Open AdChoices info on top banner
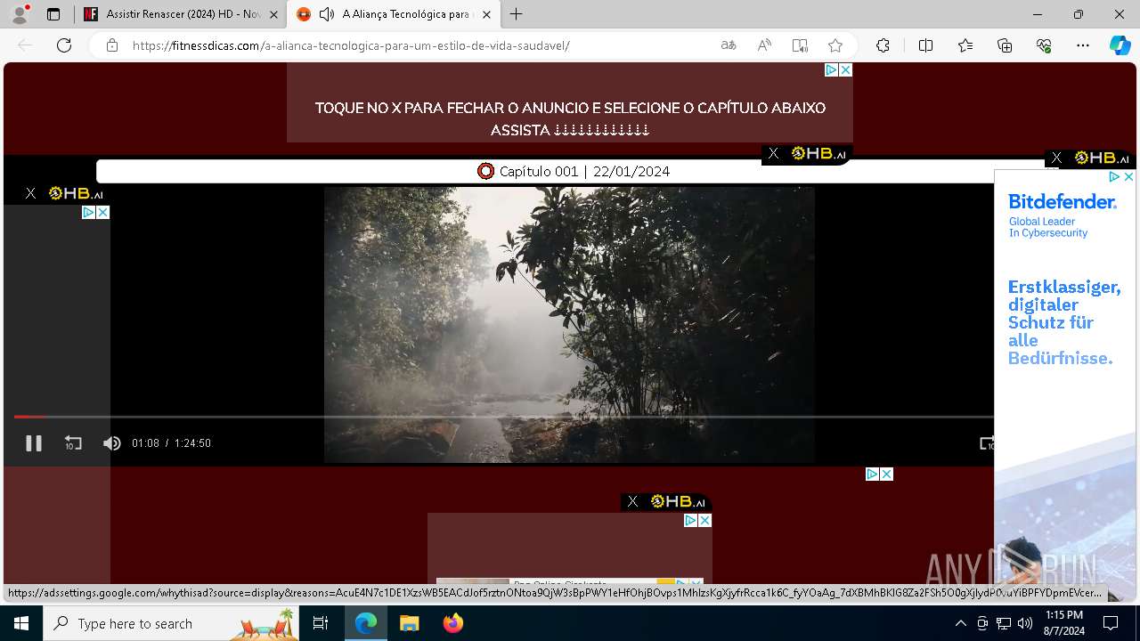Image resolution: width=1140 pixels, height=641 pixels. tap(831, 69)
